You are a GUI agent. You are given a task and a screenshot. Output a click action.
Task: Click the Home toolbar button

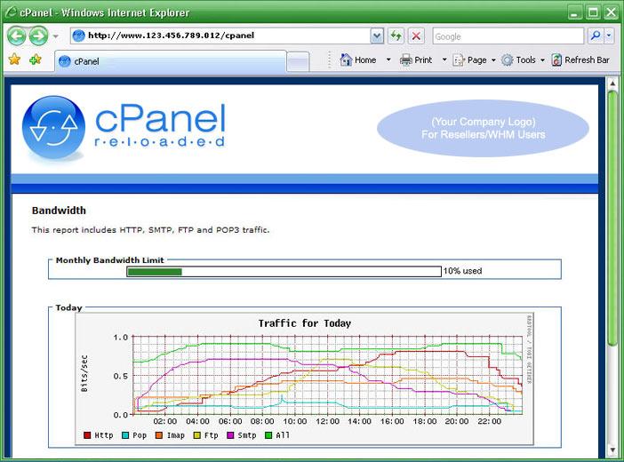pos(358,60)
